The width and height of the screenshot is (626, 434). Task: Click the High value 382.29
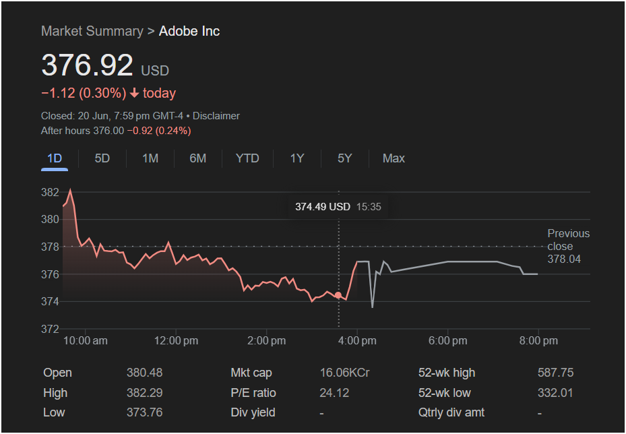144,393
